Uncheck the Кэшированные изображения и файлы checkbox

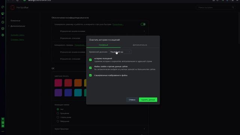click(x=90, y=75)
